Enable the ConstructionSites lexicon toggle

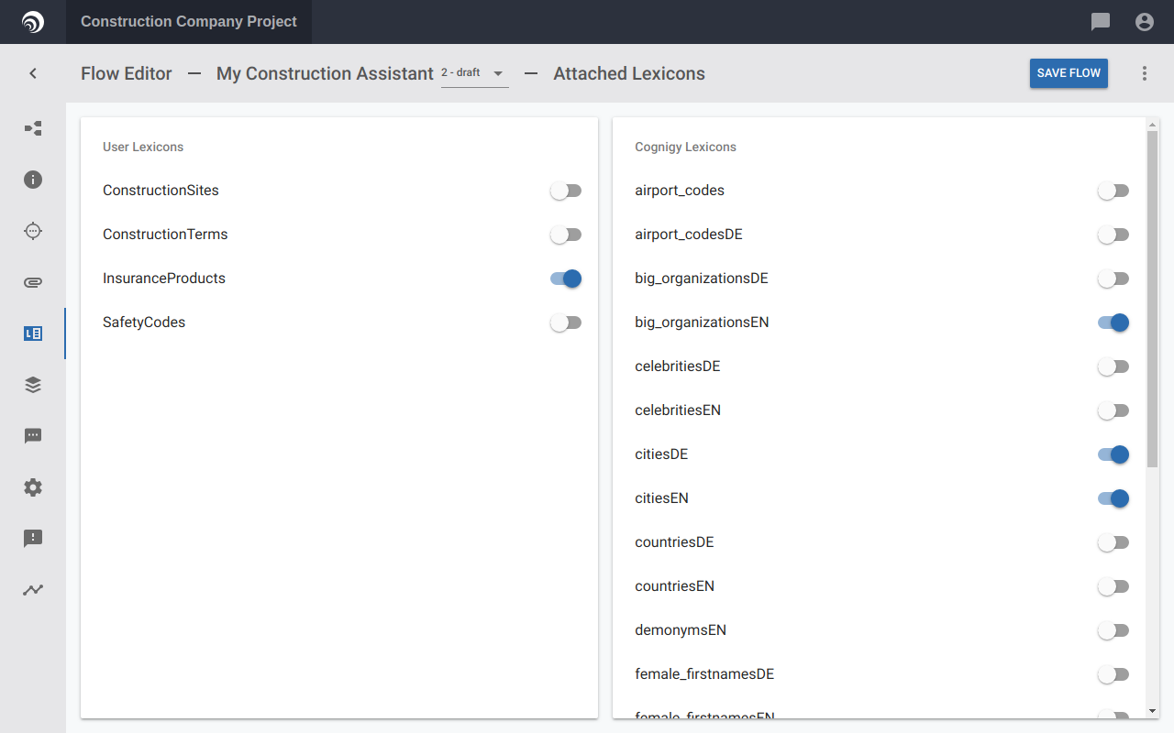(566, 191)
